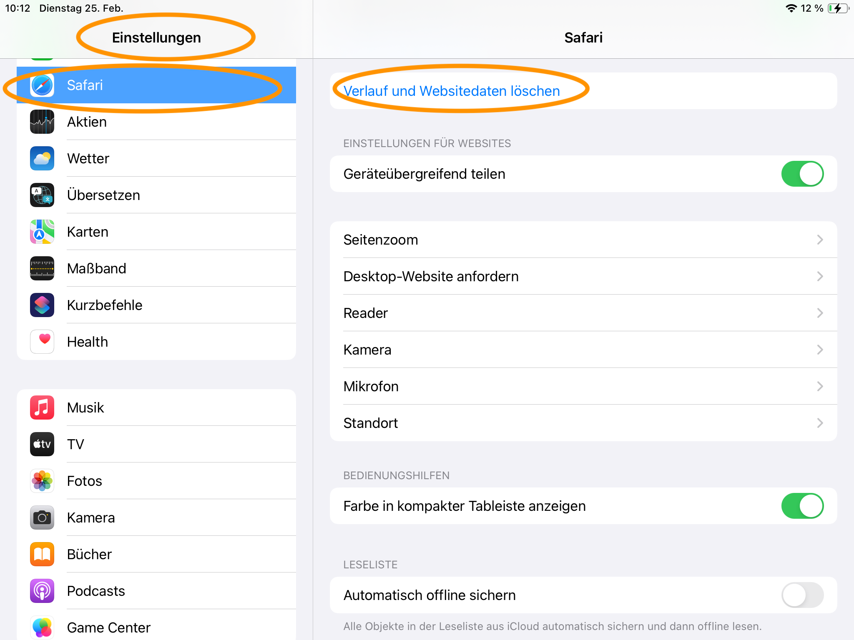This screenshot has width=854, height=640.
Task: Tap the Standort label
Action: (x=371, y=423)
